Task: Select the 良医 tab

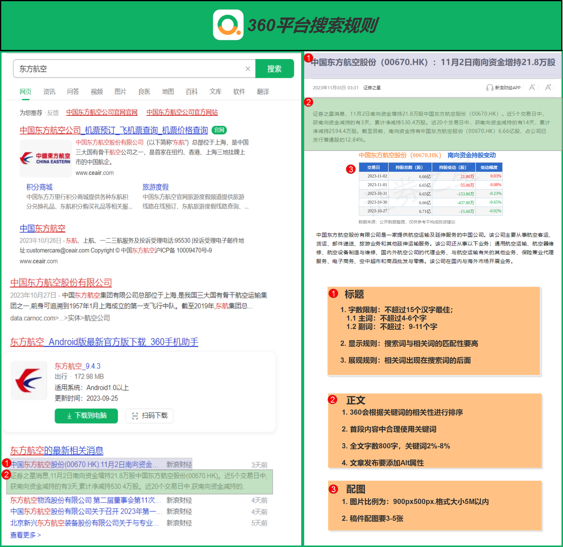Action: coord(144,91)
